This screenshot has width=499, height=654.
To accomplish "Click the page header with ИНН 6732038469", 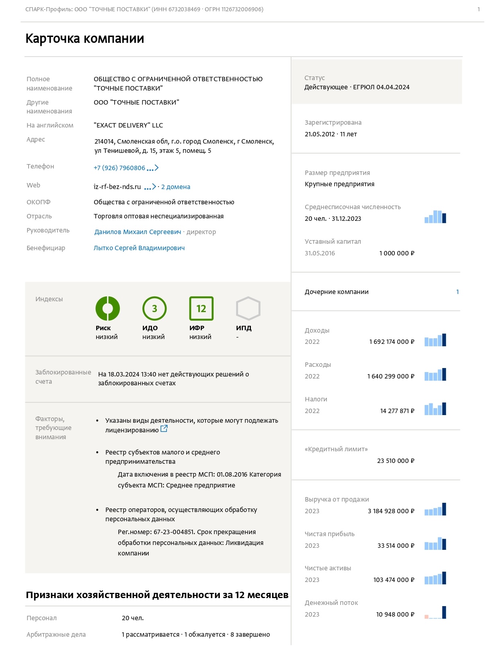I will click(x=144, y=9).
